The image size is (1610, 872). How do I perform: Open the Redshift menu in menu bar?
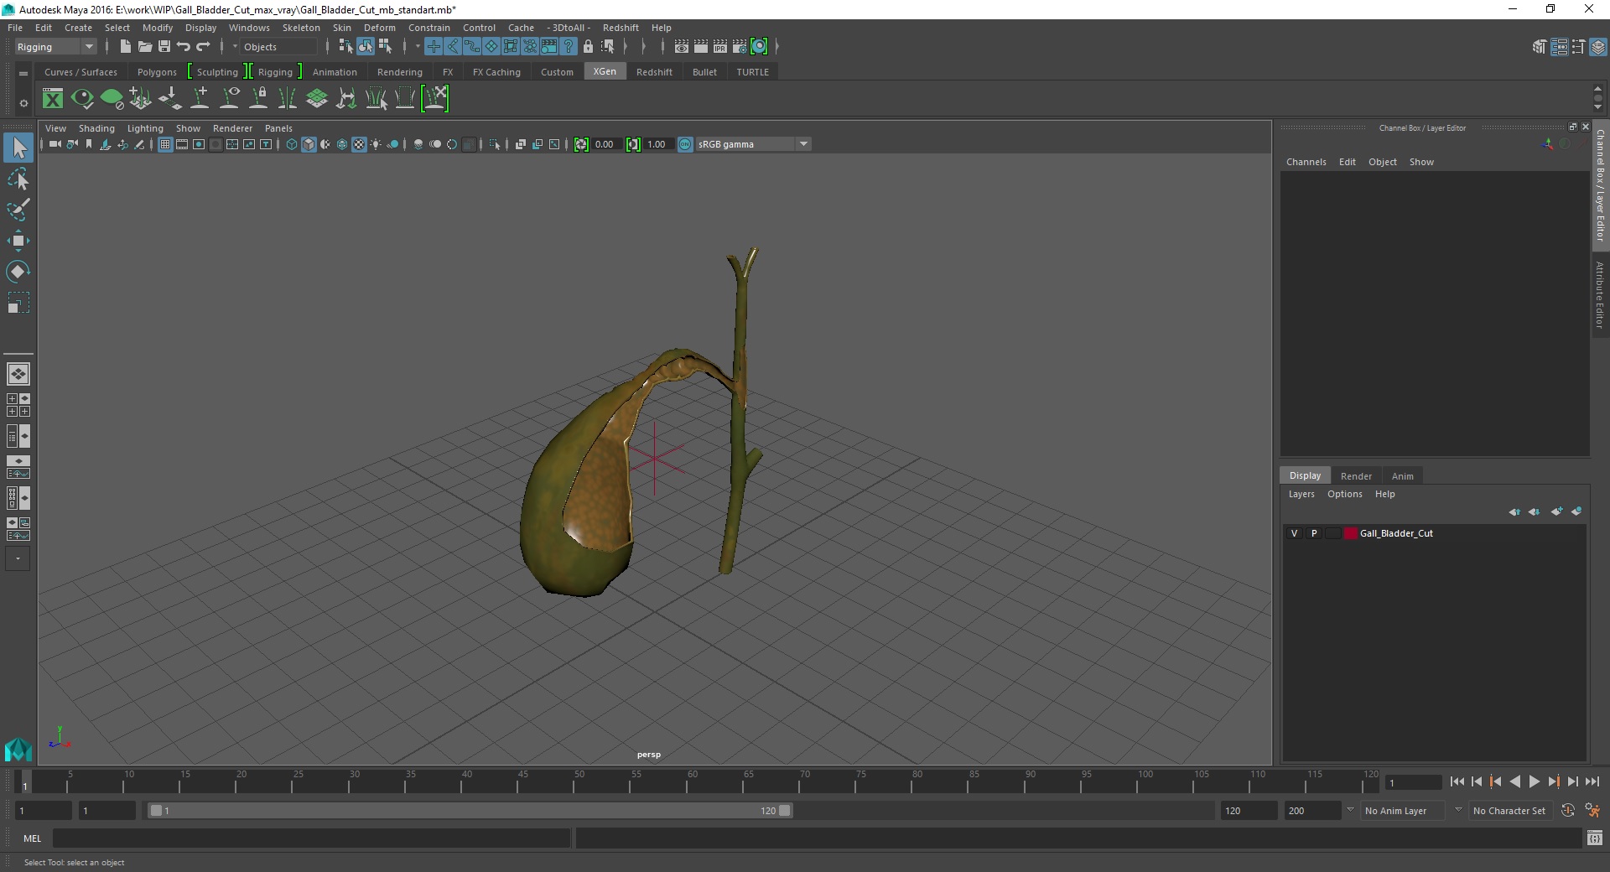621,28
